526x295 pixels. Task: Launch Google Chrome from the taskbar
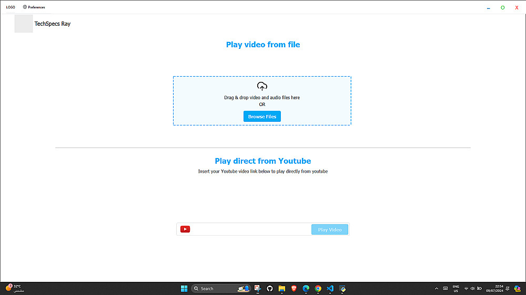click(318, 289)
